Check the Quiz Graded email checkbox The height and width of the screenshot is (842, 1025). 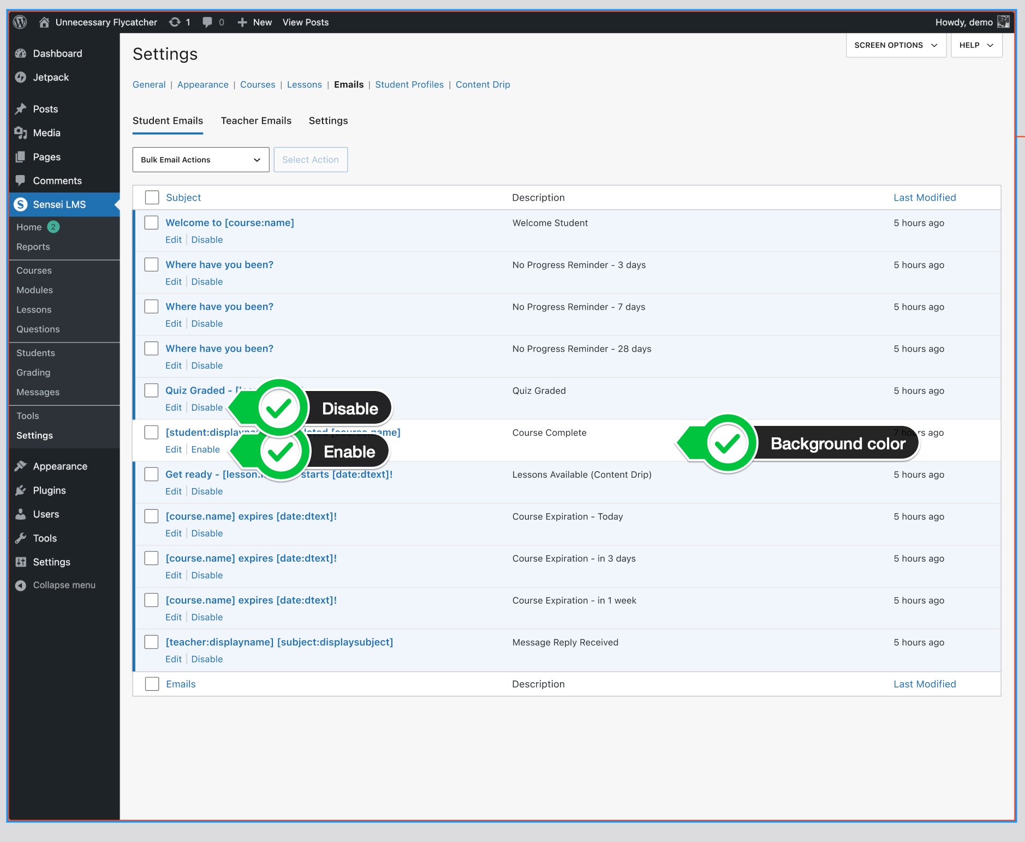151,390
